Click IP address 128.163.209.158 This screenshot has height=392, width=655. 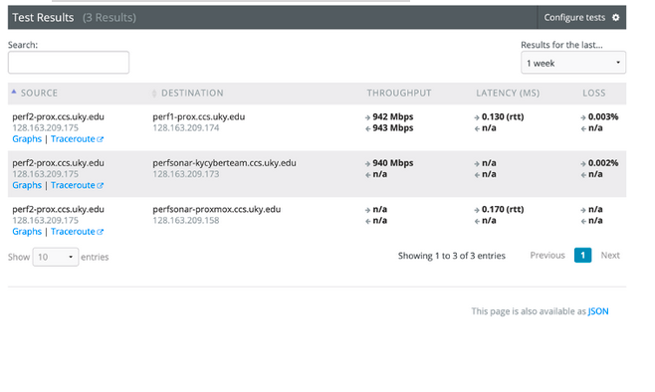tap(185, 221)
